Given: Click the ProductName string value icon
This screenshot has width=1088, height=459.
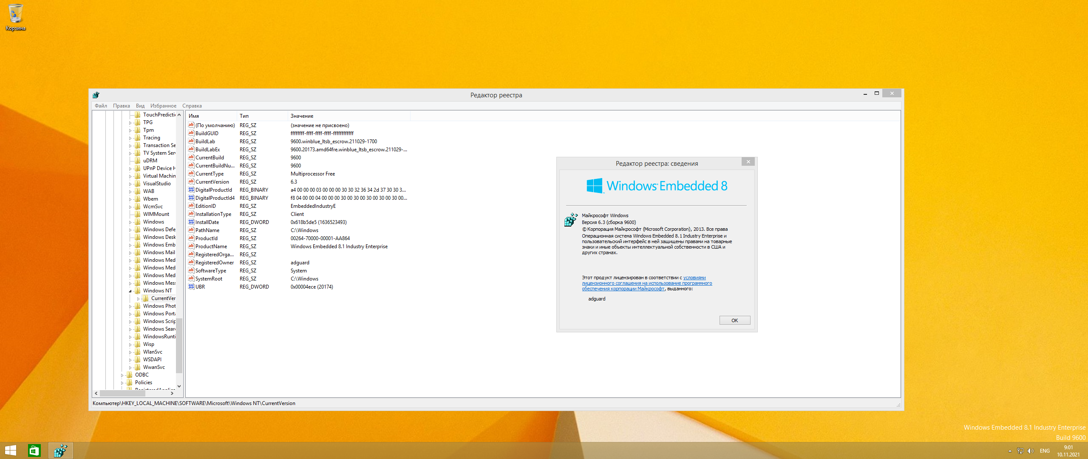Looking at the screenshot, I should [x=191, y=246].
